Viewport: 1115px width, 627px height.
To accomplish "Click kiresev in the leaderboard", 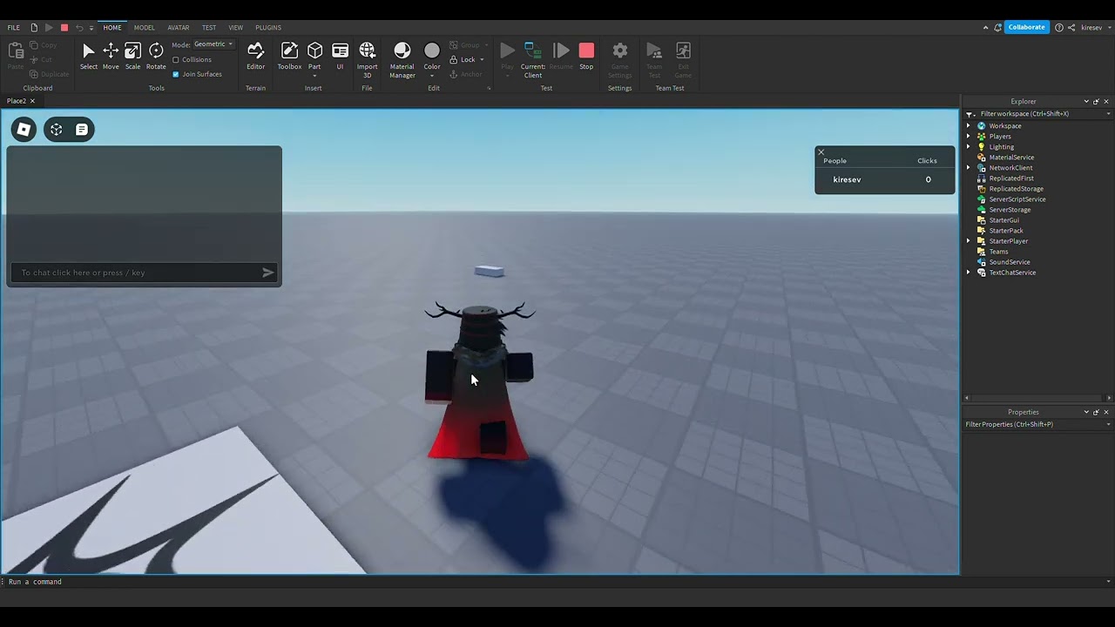I will 847,179.
